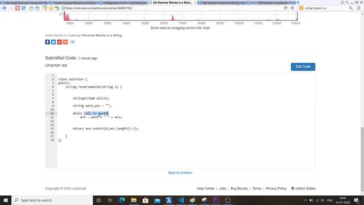Viewport: 364px width, 205px height.
Task: Open the Bug Bounty footer link
Action: (x=239, y=188)
